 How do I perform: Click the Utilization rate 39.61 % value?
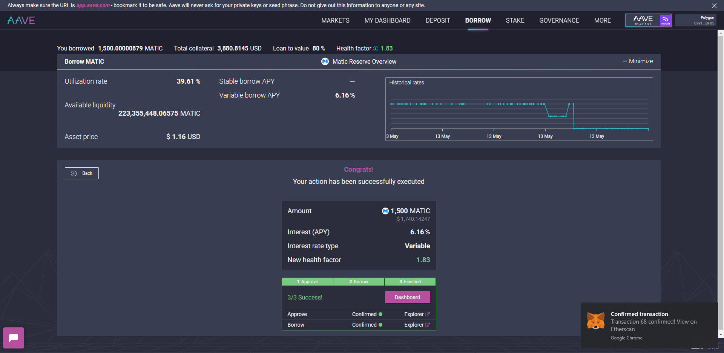coord(188,81)
